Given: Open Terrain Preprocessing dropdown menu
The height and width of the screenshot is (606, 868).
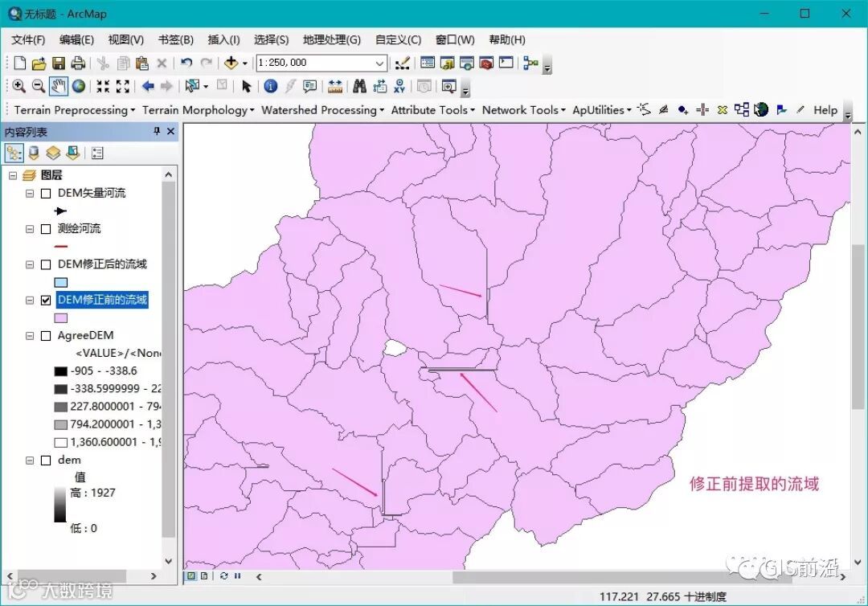Looking at the screenshot, I should click(74, 110).
